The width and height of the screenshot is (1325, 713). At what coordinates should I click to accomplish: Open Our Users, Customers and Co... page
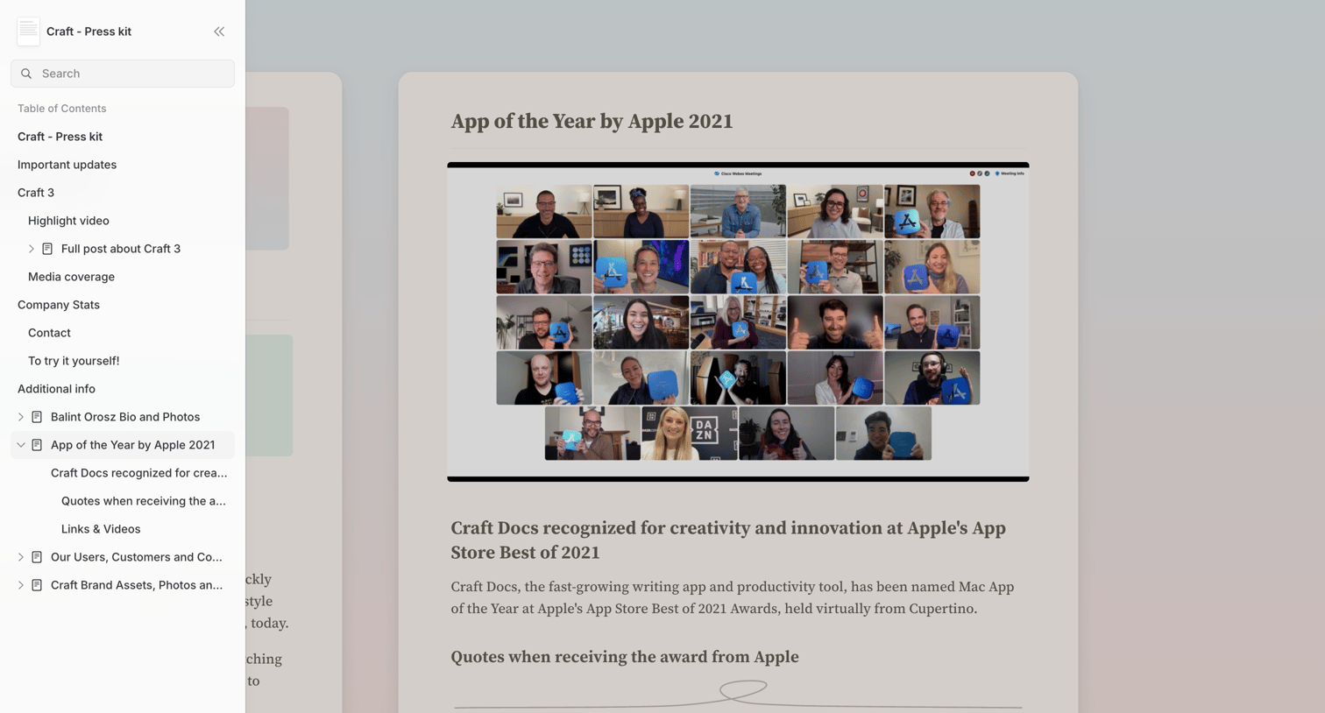point(137,557)
